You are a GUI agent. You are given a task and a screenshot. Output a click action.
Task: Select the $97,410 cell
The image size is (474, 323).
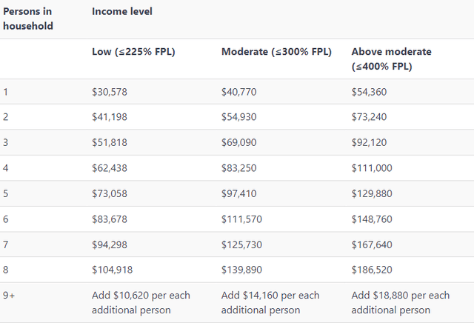tap(239, 193)
